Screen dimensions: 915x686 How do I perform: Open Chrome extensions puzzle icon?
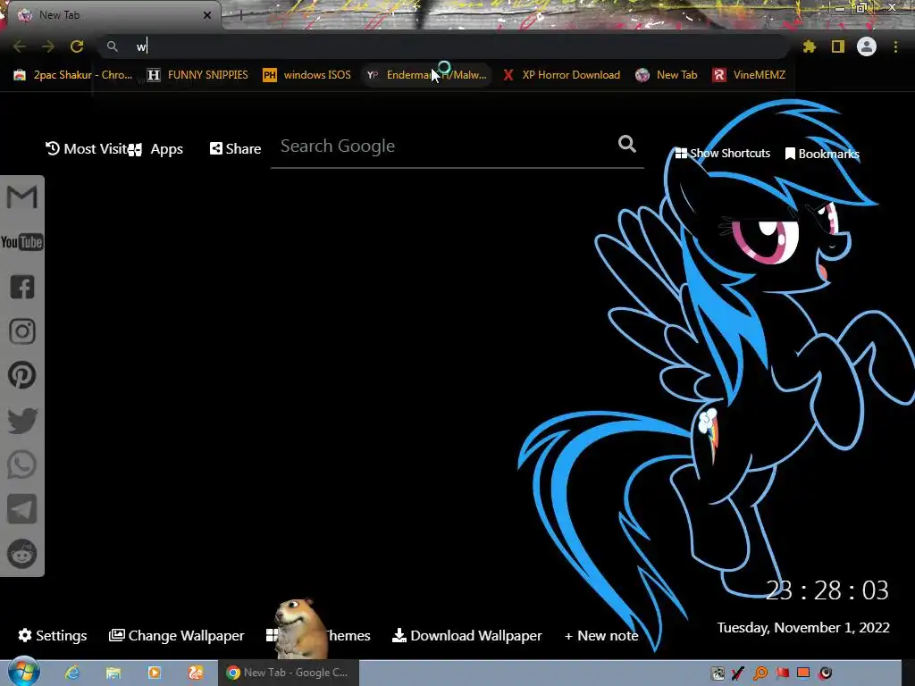[810, 46]
